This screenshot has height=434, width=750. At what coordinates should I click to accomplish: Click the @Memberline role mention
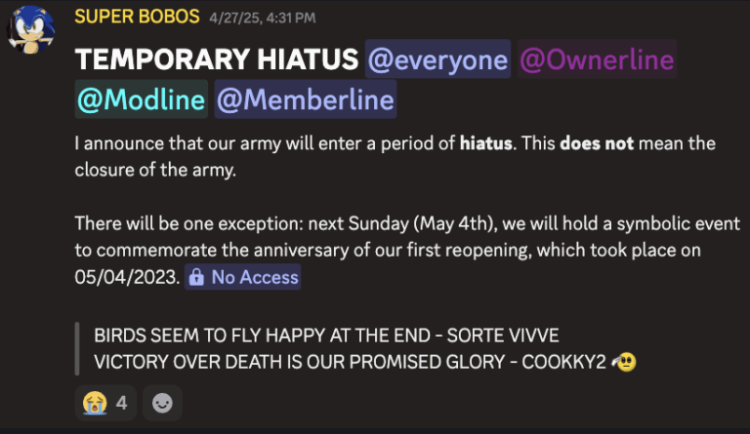point(305,99)
